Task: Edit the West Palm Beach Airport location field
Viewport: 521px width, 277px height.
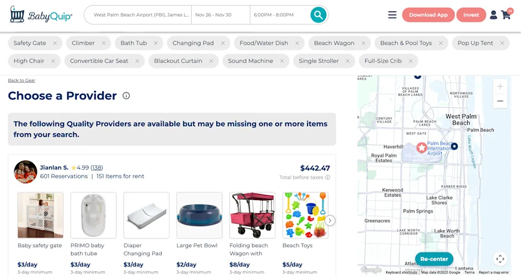Action: tap(141, 15)
